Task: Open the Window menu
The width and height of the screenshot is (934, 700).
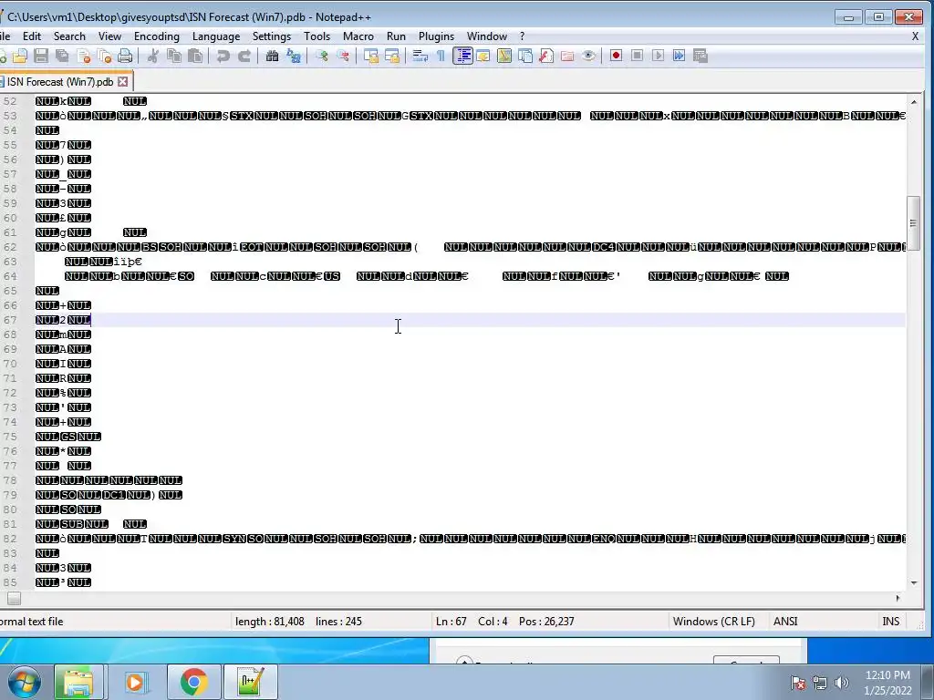Action: click(487, 36)
